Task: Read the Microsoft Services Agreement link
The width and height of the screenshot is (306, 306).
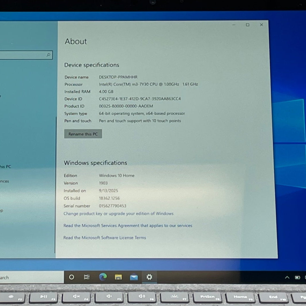Action: [128, 226]
